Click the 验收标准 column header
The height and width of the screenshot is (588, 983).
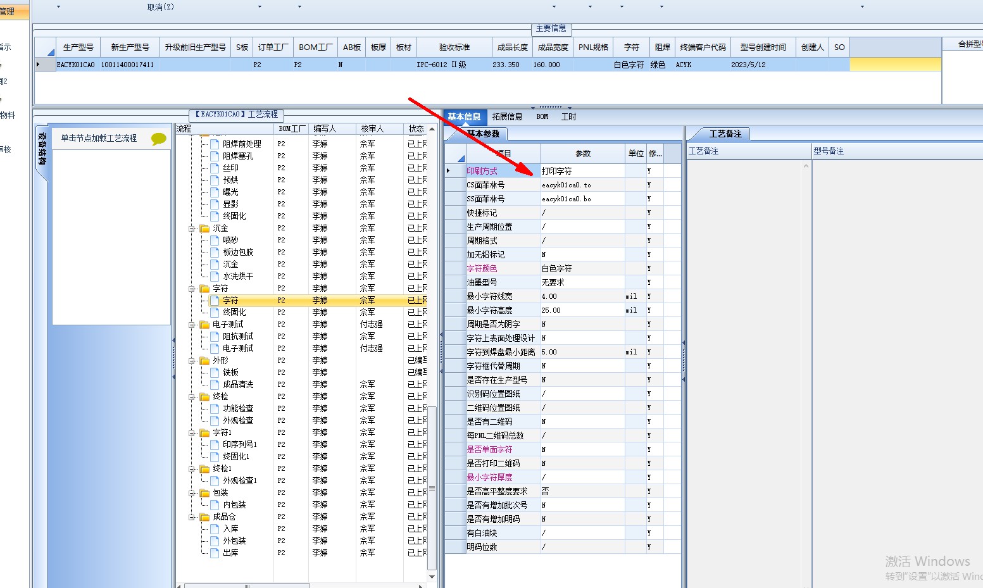pos(454,47)
